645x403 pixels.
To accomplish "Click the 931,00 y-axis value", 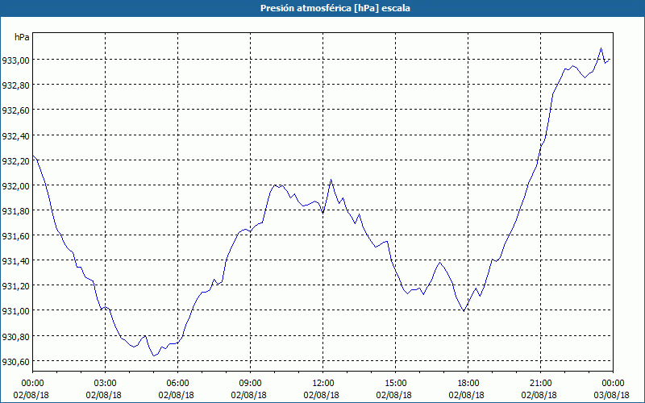I will click(15, 311).
